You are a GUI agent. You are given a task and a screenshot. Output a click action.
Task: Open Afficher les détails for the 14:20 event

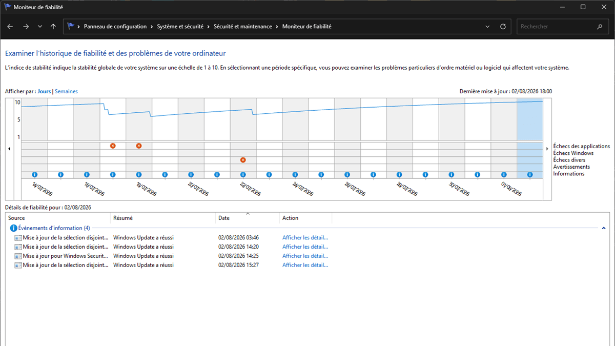[305, 247]
